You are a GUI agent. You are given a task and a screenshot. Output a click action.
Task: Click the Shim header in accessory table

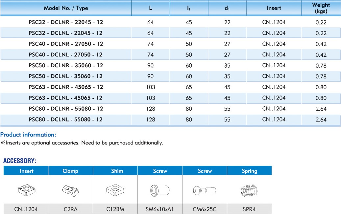[x=115, y=171]
